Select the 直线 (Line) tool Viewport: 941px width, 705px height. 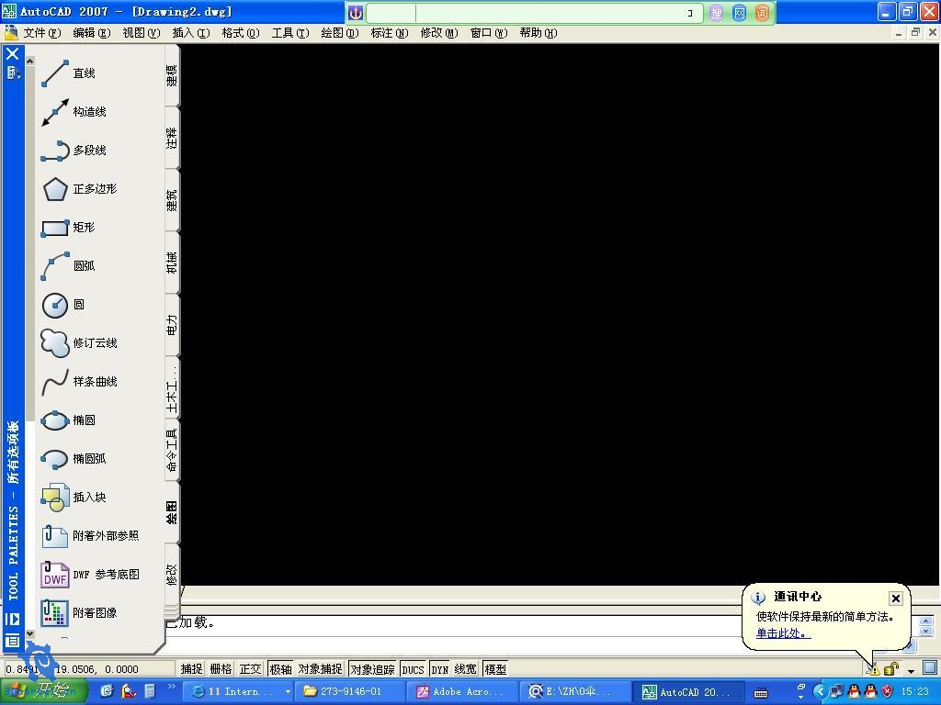(x=68, y=73)
